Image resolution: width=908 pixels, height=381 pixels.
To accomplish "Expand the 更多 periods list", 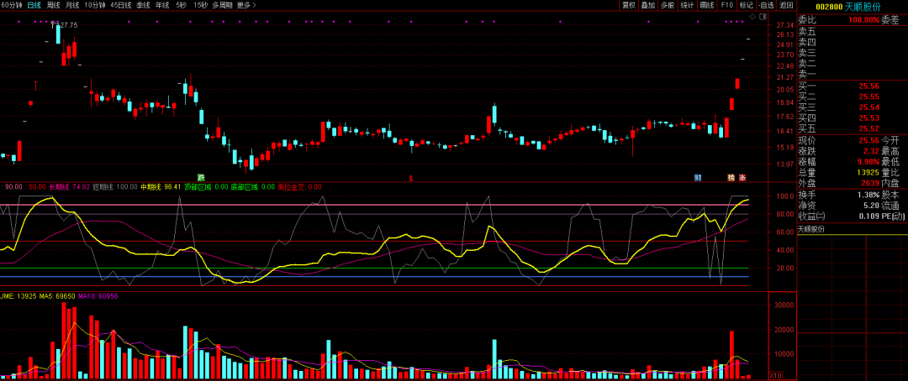I will [246, 5].
